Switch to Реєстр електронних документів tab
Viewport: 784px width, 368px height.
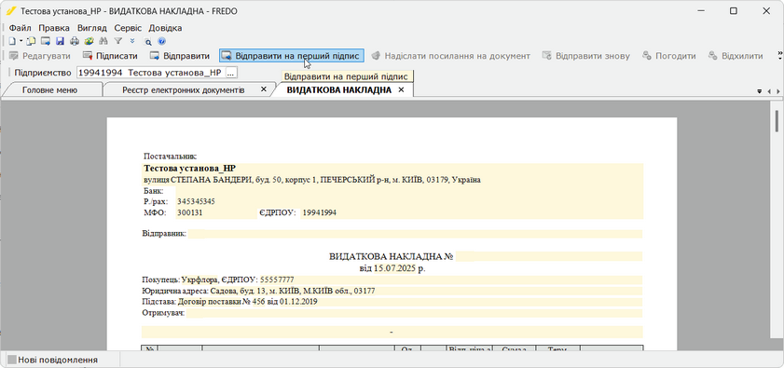(x=183, y=90)
